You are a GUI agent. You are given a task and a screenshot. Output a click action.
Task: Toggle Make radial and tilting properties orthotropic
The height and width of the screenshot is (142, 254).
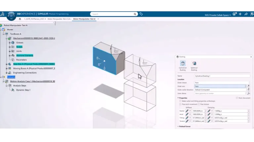tap(180, 101)
